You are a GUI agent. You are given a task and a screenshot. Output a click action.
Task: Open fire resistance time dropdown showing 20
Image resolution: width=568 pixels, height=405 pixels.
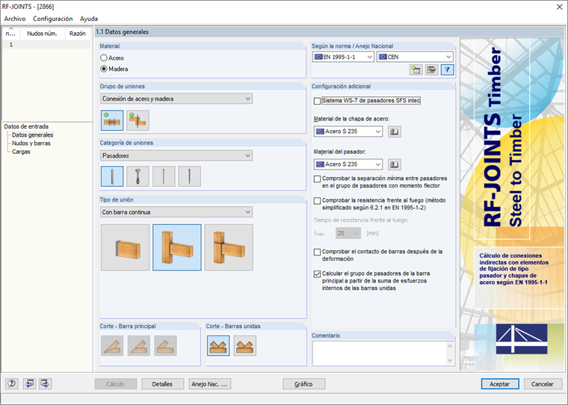[348, 233]
